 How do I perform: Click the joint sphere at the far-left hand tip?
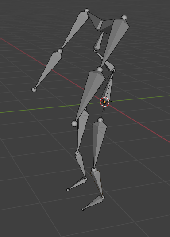point(34,89)
